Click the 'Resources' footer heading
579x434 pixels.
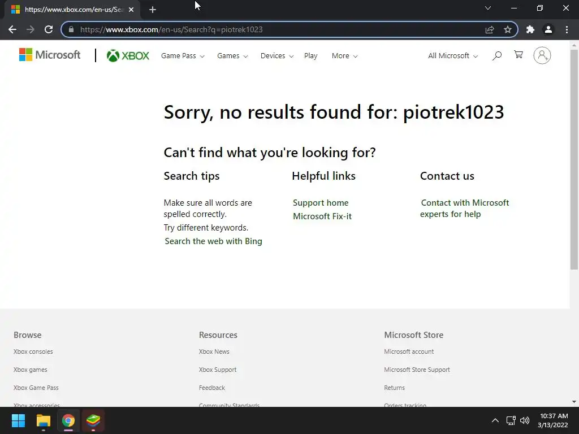point(218,335)
